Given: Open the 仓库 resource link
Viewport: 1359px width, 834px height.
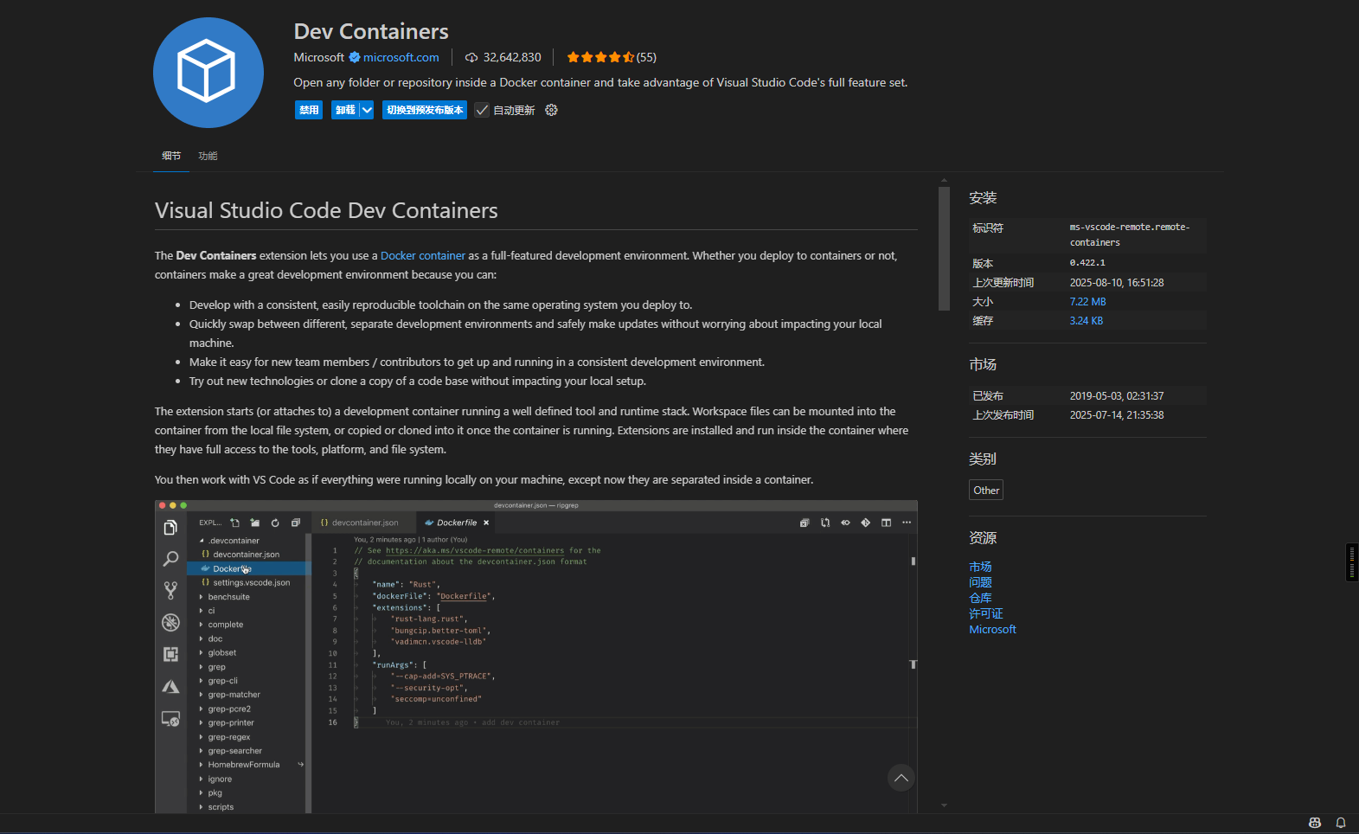Looking at the screenshot, I should (980, 599).
